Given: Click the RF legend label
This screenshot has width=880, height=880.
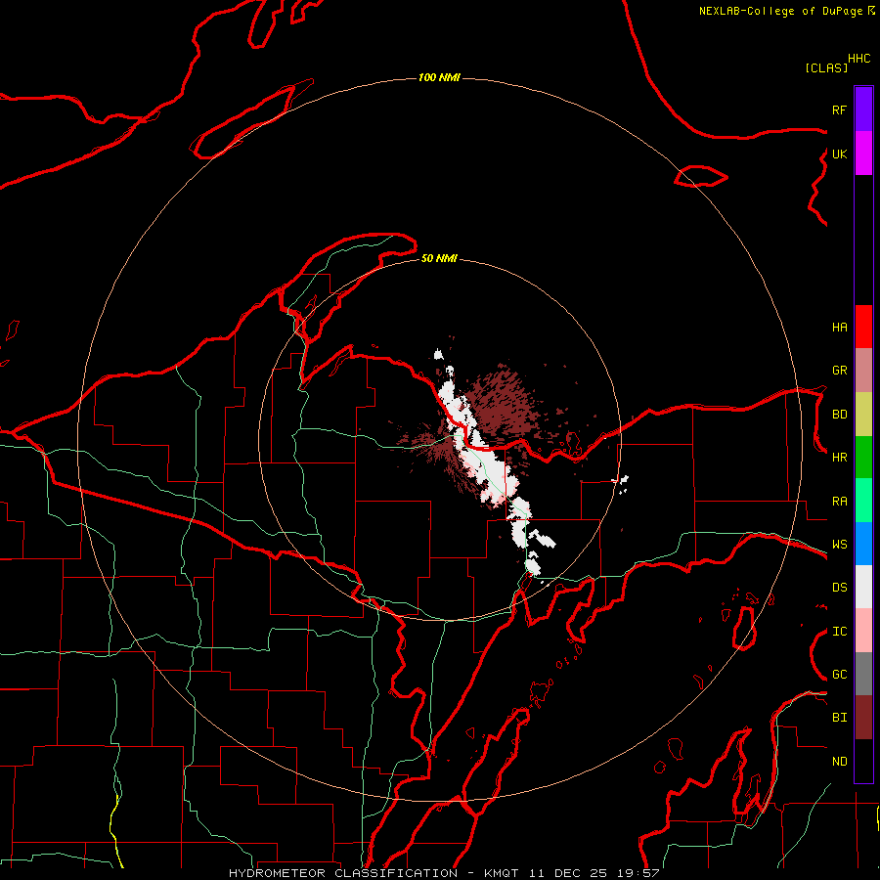Looking at the screenshot, I should pos(840,110).
